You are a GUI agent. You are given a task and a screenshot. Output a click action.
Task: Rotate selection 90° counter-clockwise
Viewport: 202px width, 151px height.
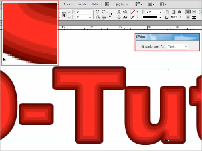coord(104,12)
